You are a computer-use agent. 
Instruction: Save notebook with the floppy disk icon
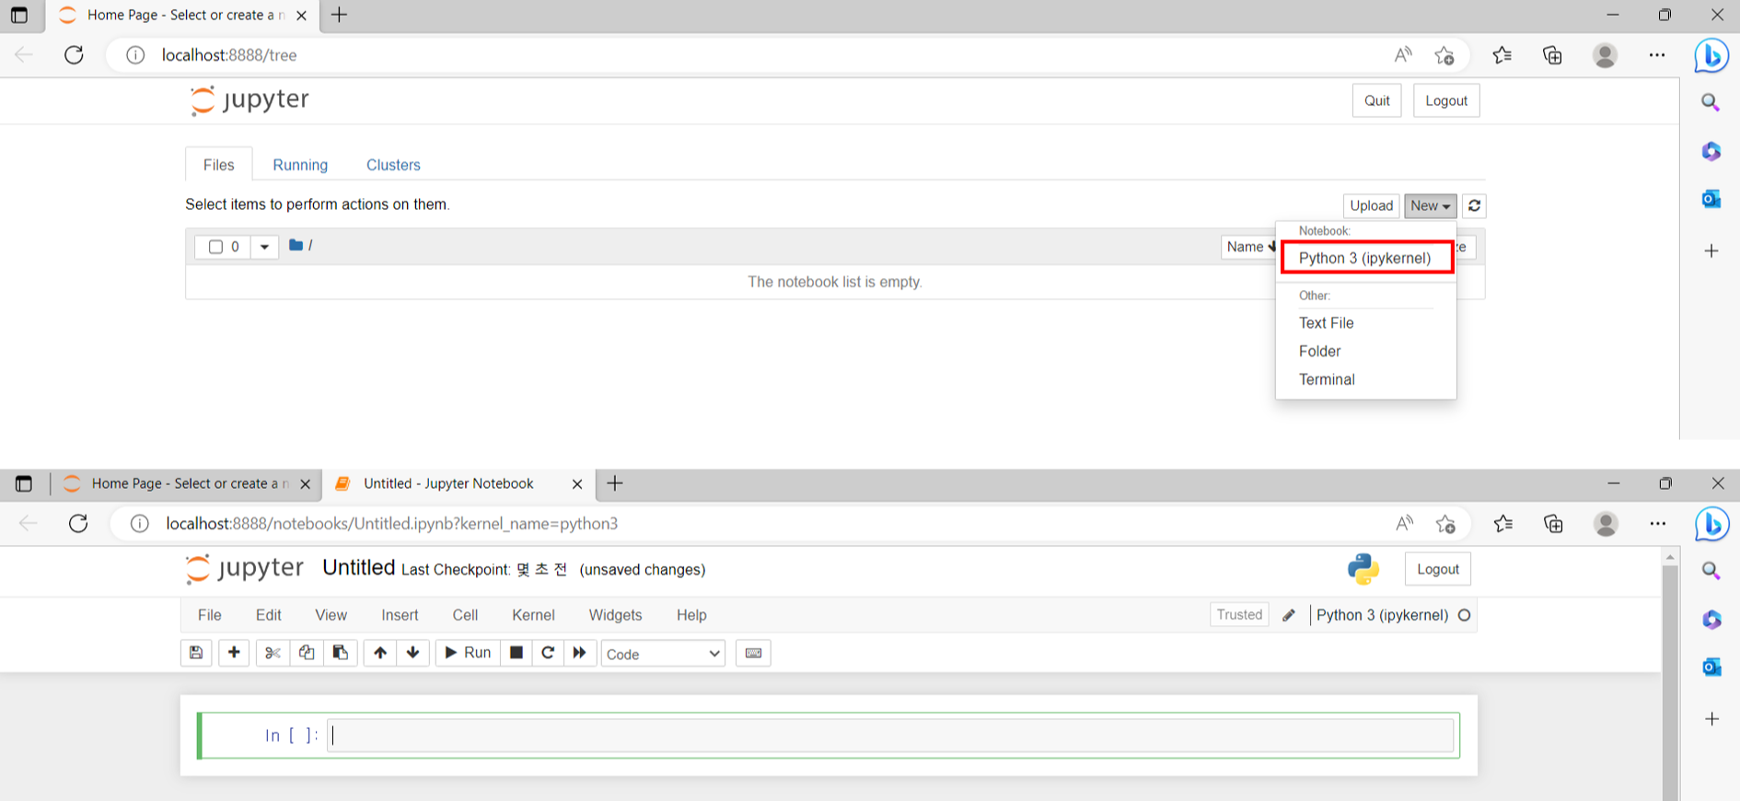coord(196,653)
